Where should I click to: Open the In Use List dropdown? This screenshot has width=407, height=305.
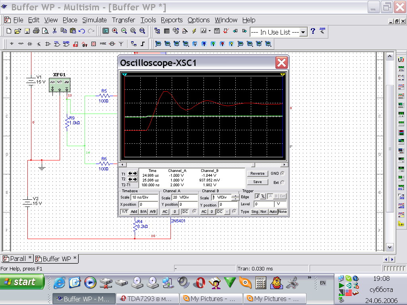pyautogui.click(x=303, y=32)
